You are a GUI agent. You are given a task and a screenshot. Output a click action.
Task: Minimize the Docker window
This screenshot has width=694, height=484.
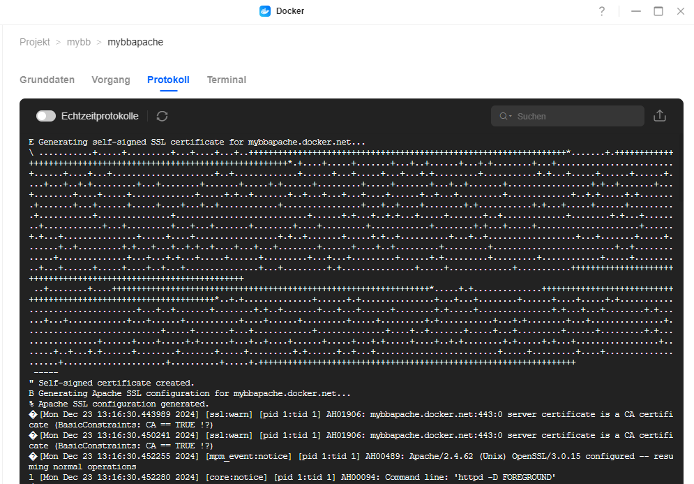tap(635, 11)
